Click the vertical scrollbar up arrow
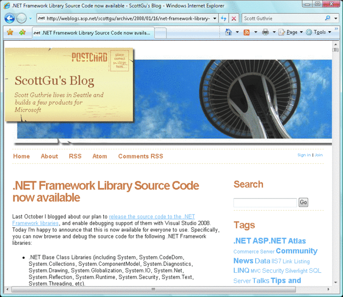 tap(336, 44)
